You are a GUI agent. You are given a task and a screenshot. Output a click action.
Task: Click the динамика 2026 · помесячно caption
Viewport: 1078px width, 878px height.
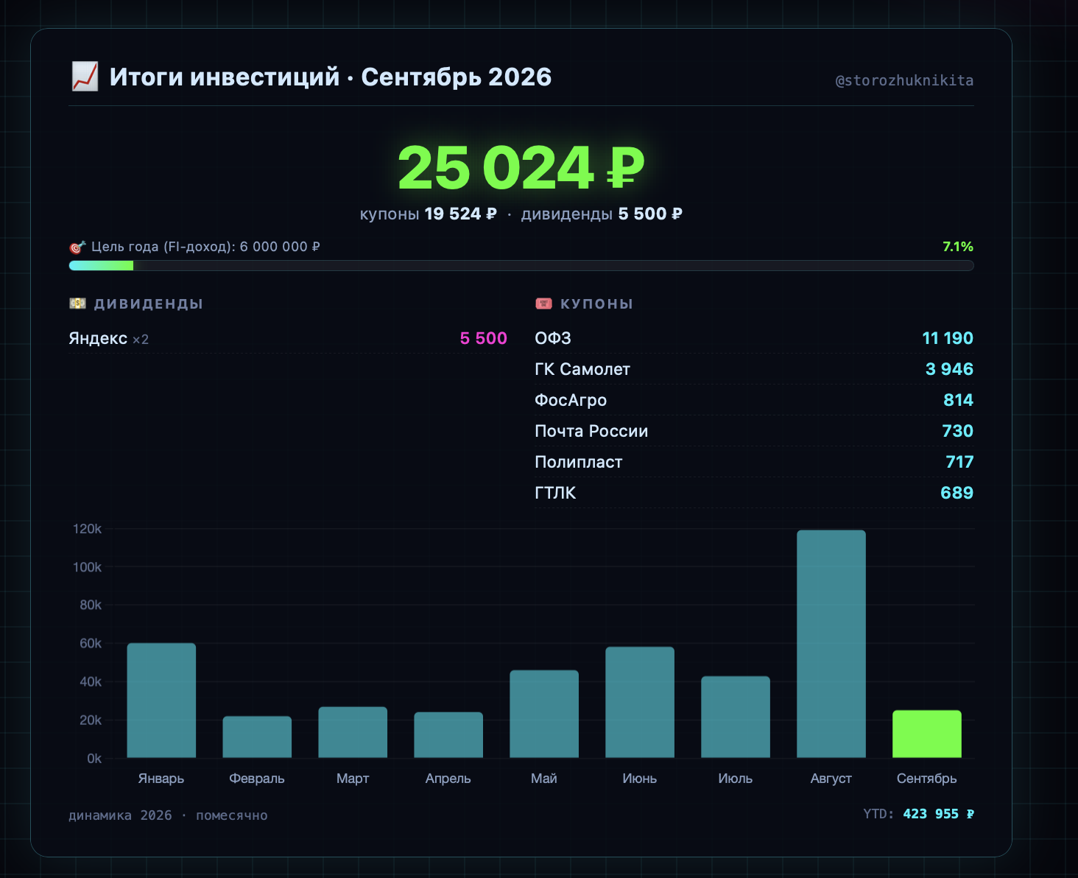169,815
